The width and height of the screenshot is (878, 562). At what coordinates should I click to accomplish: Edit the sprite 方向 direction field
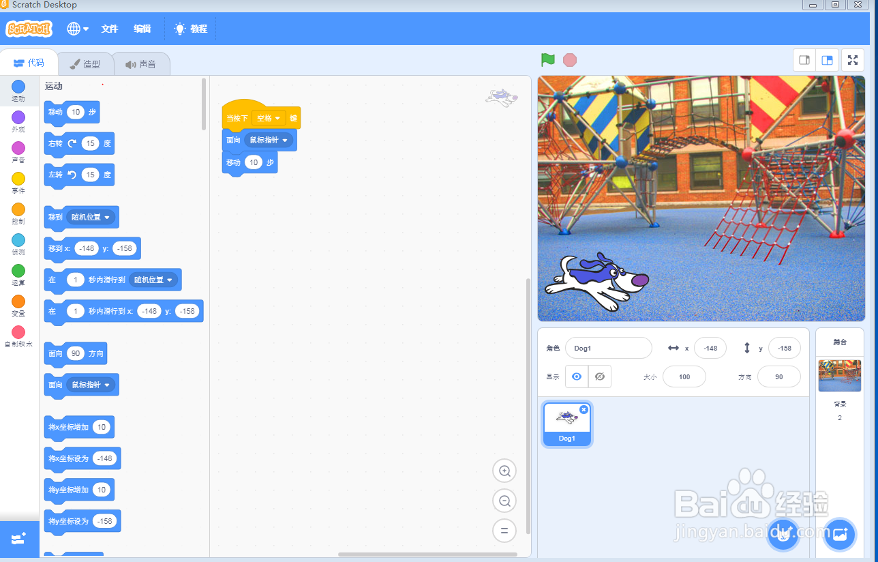click(779, 376)
